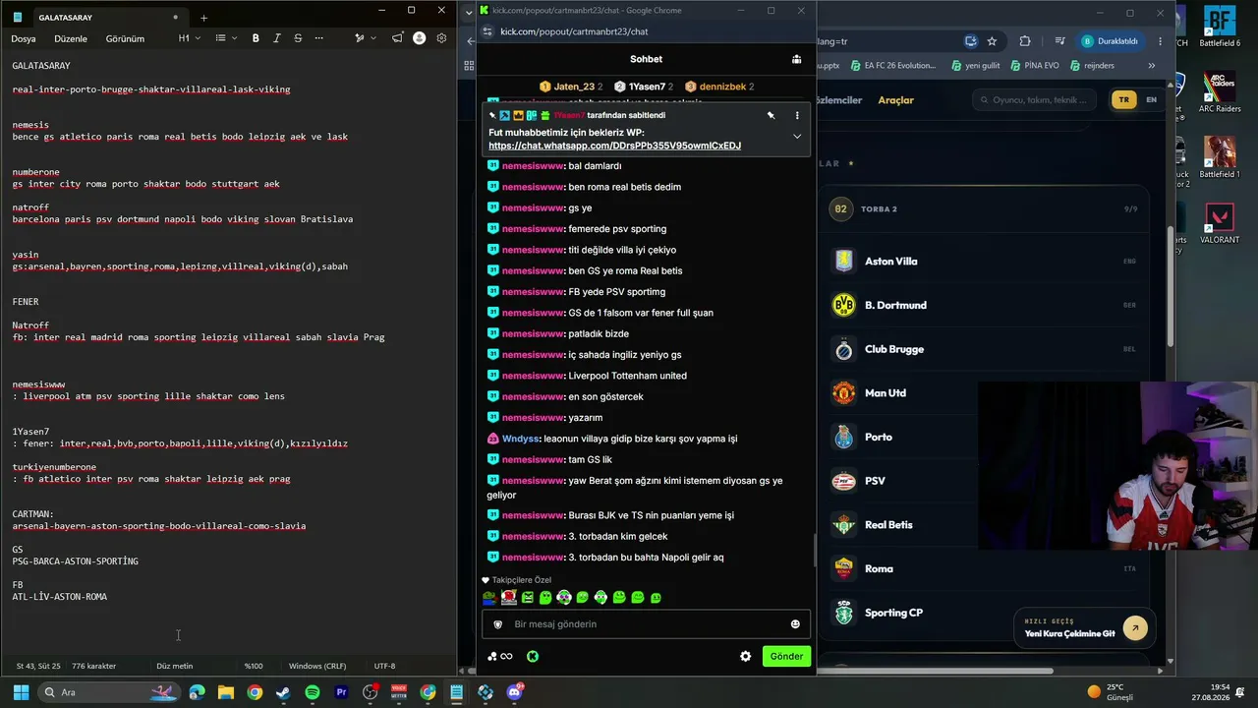The height and width of the screenshot is (708, 1258).
Task: Switch site language to EN
Action: point(1151,99)
